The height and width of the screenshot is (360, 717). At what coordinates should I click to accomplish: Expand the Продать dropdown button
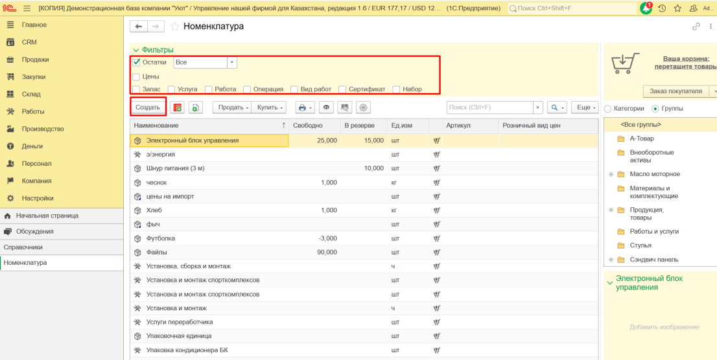[x=231, y=107]
